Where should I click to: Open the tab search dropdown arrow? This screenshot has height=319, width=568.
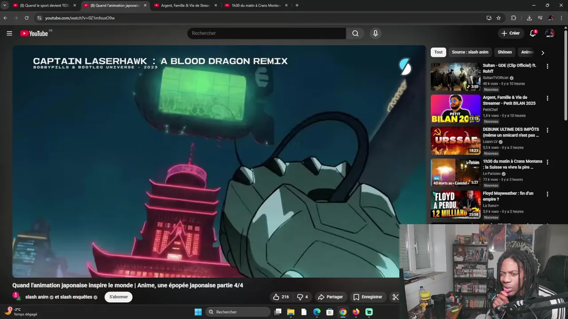4,5
